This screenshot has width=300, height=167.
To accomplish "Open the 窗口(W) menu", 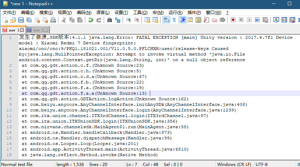I will tap(213, 13).
